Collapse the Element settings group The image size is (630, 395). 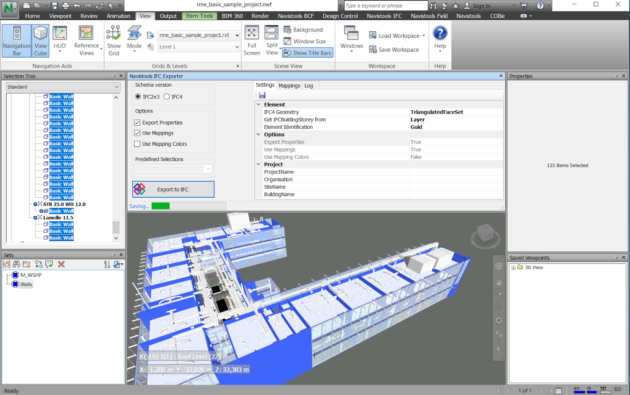tap(259, 104)
